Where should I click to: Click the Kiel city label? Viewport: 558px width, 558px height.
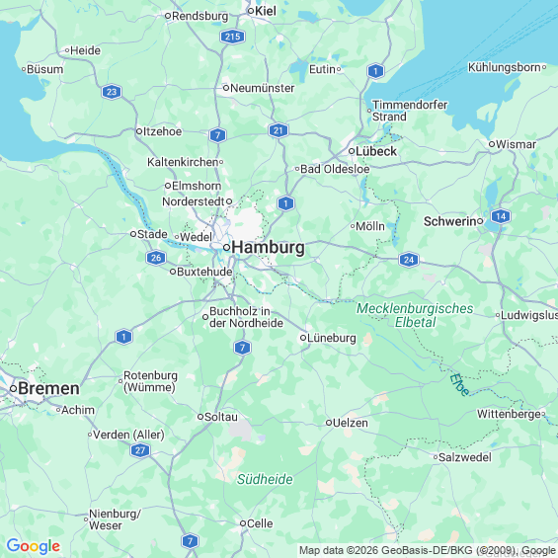pos(266,11)
